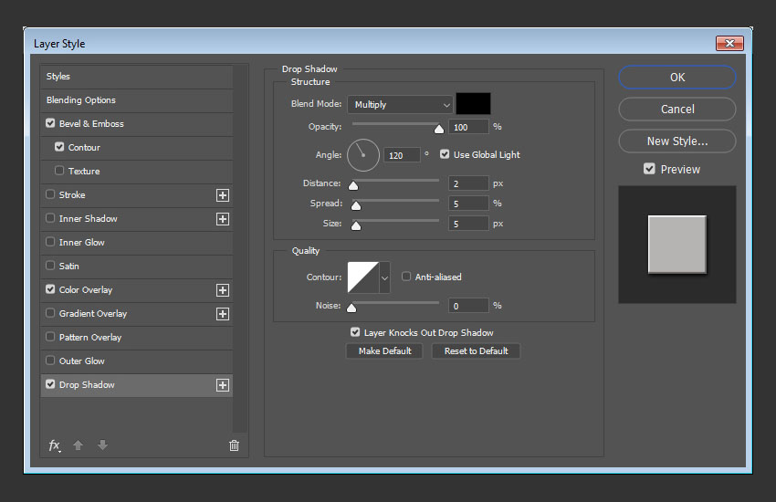The image size is (776, 502).
Task: Open Blending Options section
Action: [x=137, y=100]
